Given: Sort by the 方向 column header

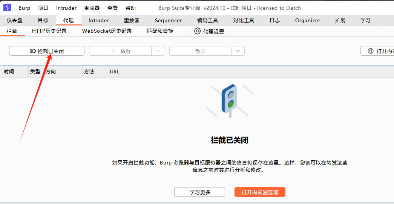Looking at the screenshot, I should click(x=63, y=72).
